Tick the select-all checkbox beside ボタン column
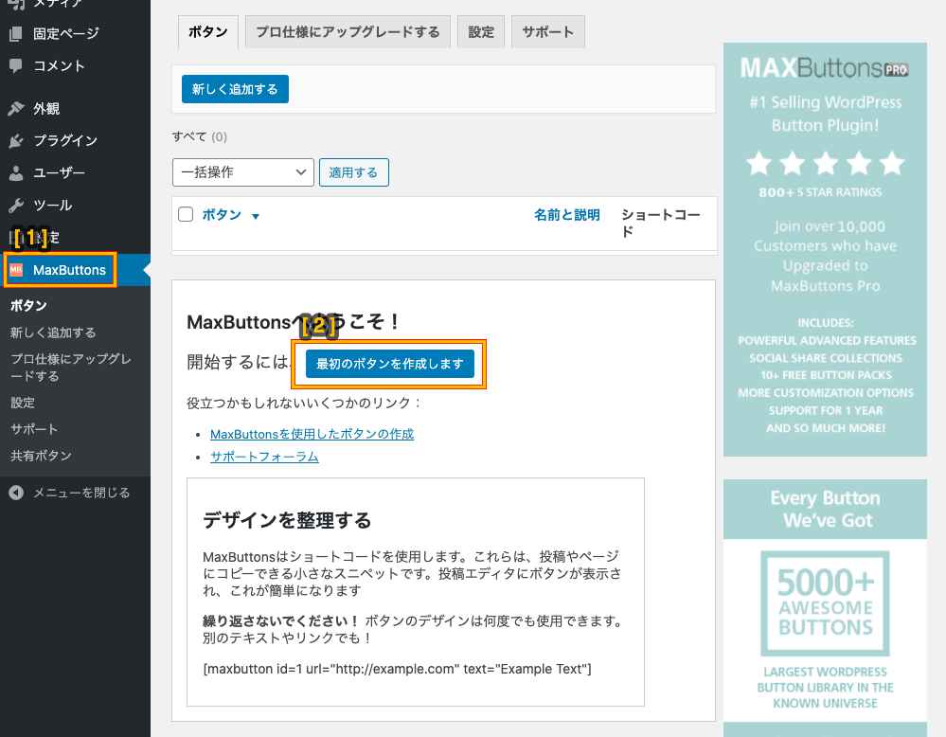 pyautogui.click(x=186, y=214)
